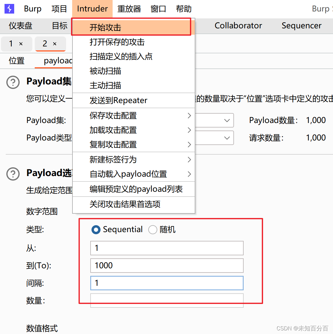
Task: Expand 加载攻击配置 submenu arrow
Action: [x=189, y=130]
